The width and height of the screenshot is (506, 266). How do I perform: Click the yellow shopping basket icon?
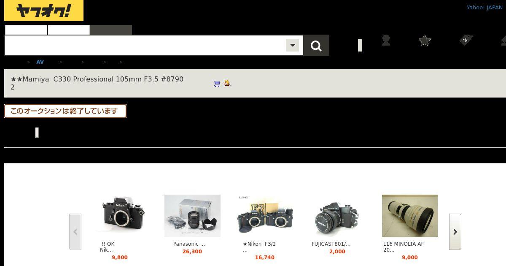tap(227, 83)
